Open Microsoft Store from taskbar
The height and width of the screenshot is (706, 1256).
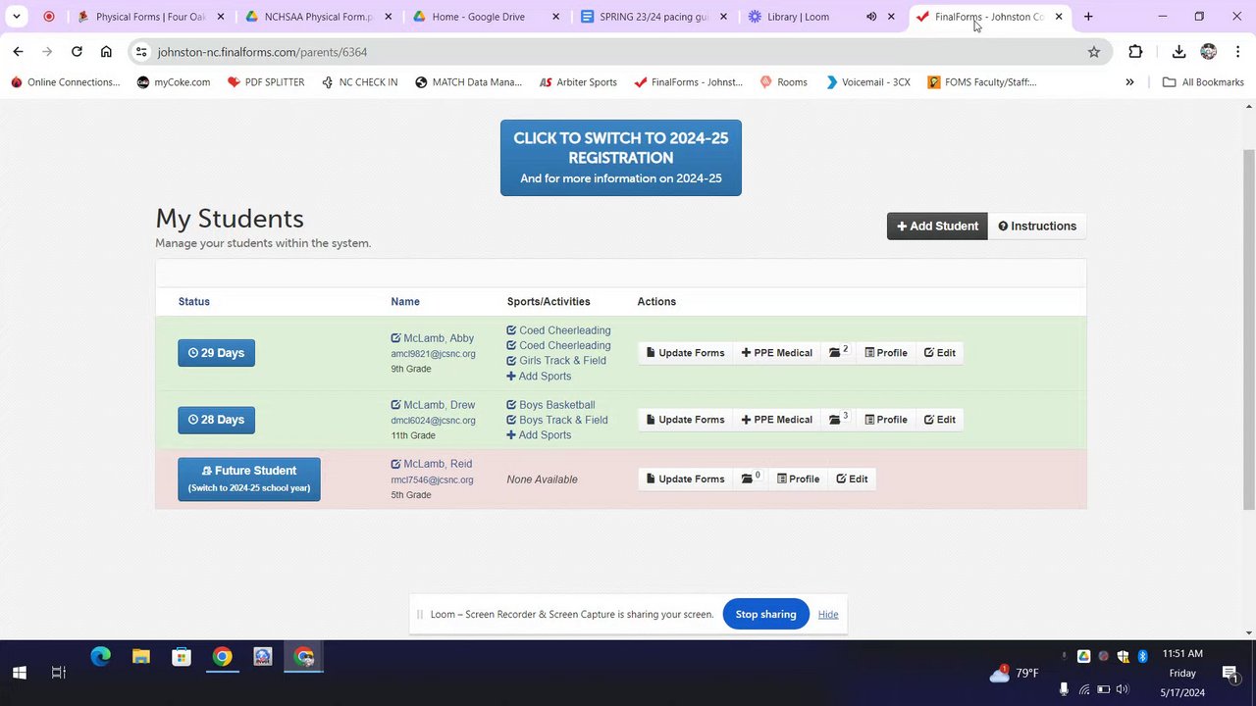182,657
